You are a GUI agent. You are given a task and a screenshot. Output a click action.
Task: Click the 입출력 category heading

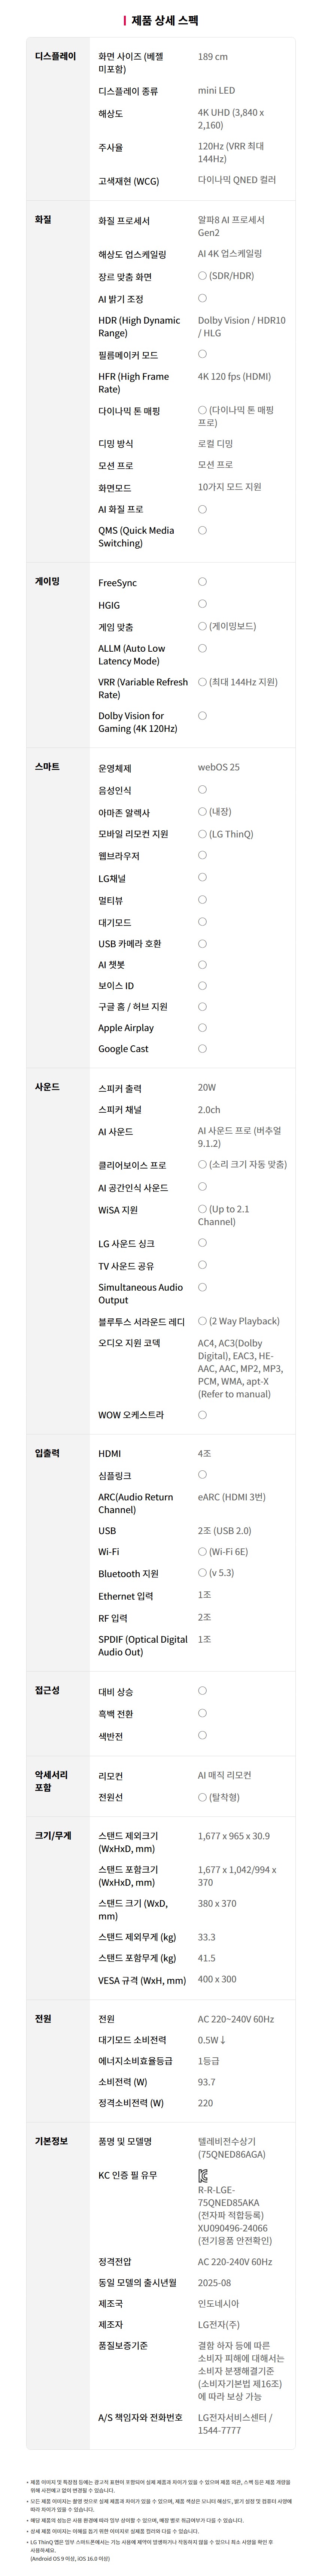[x=47, y=1452]
